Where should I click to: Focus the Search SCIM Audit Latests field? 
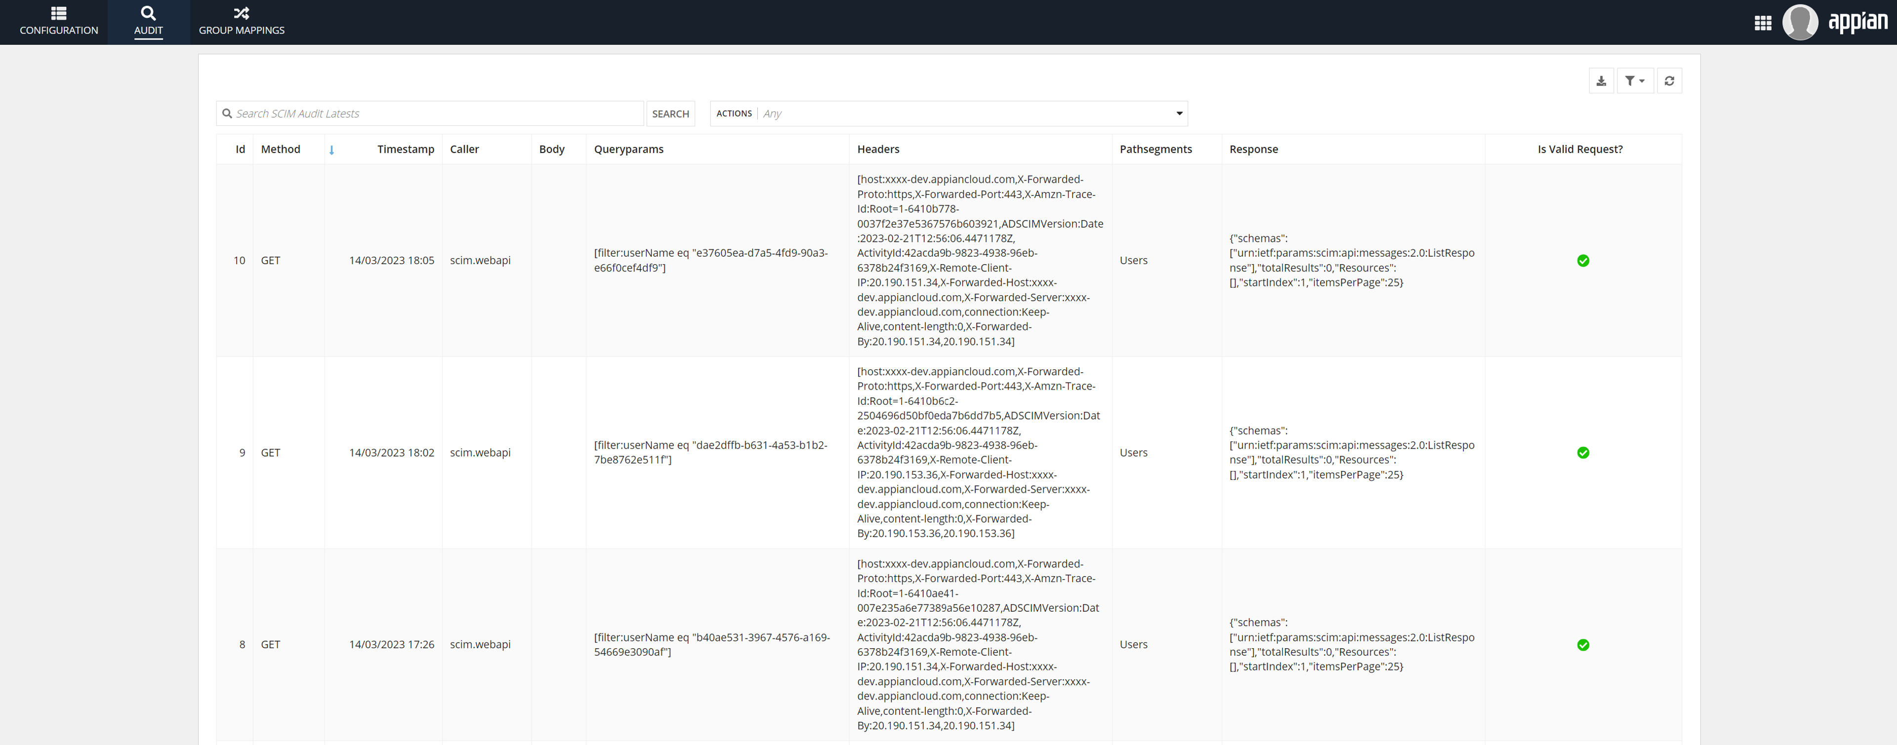[430, 114]
